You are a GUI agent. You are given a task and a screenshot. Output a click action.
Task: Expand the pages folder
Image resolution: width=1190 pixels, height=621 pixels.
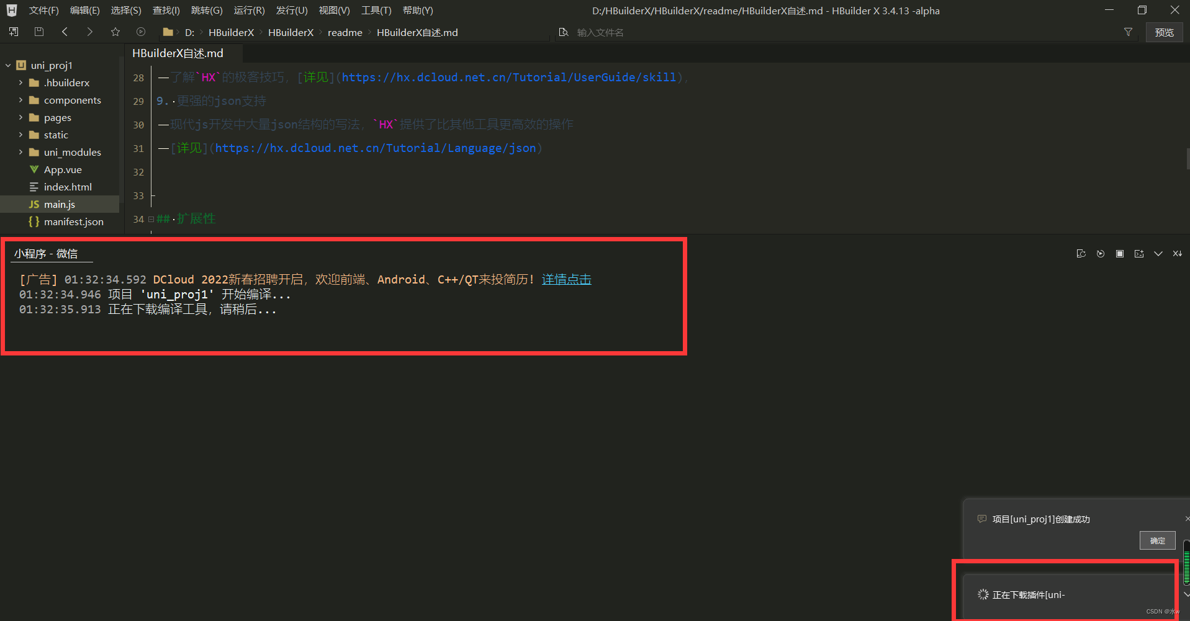20,117
